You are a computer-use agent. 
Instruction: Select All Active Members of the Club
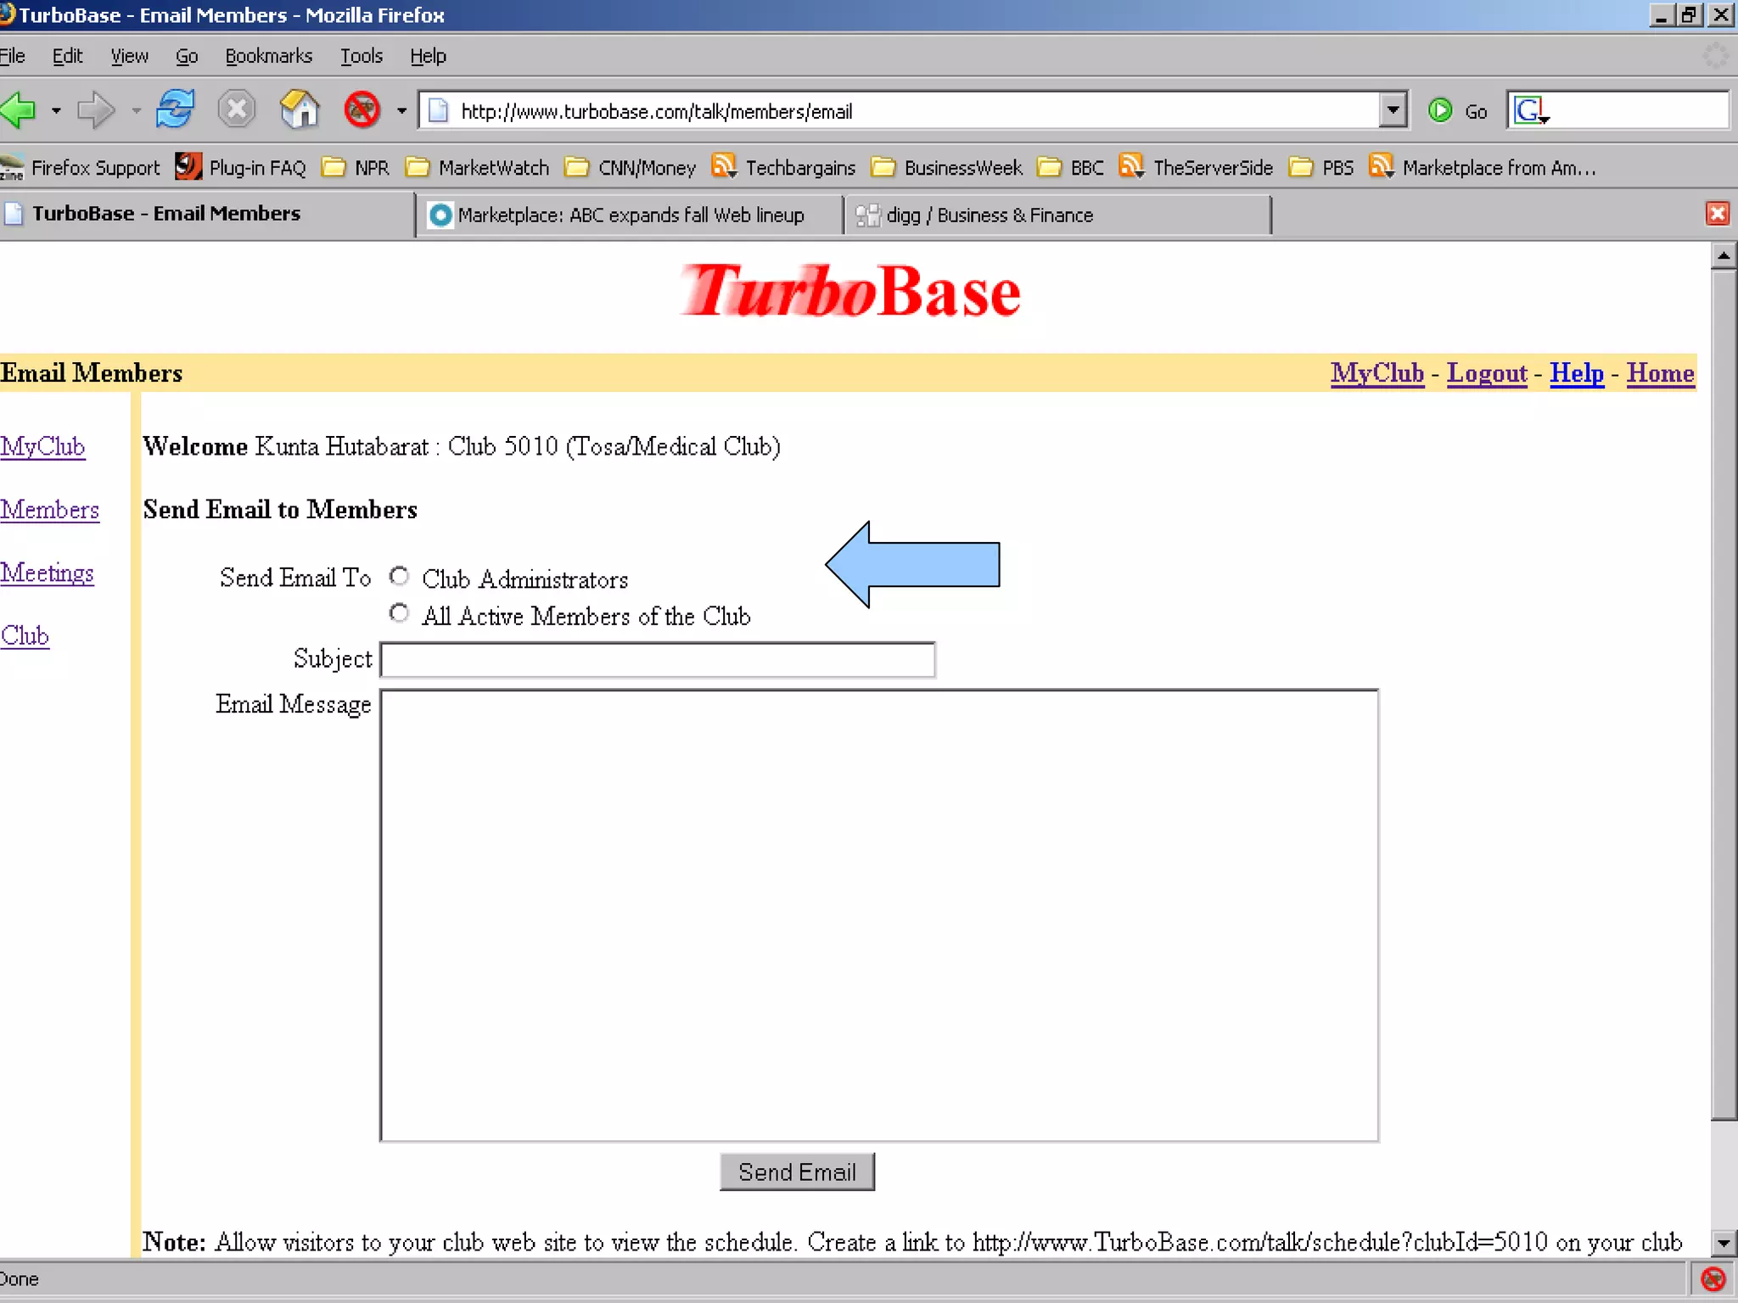[x=399, y=613]
